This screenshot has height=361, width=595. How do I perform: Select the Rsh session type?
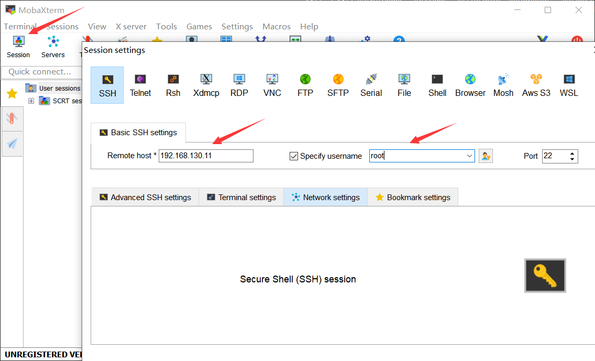(x=173, y=85)
